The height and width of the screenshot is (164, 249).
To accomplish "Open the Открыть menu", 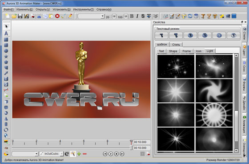I will pyautogui.click(x=43, y=9).
